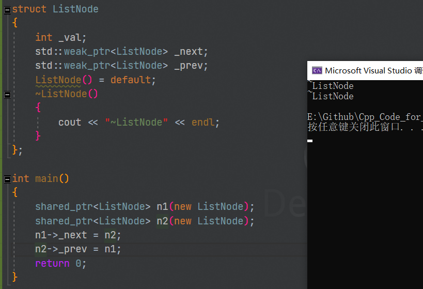Collapse the int main function block
Screen dimensions: 423x289
(x=8, y=179)
